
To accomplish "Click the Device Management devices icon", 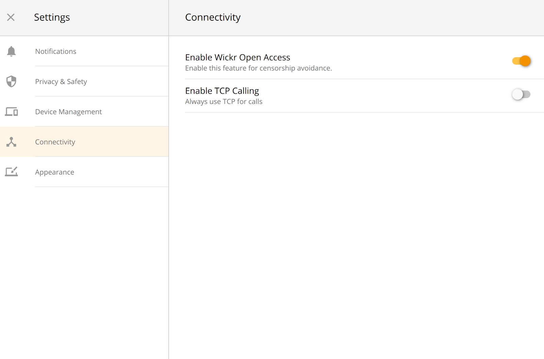I will tap(11, 112).
